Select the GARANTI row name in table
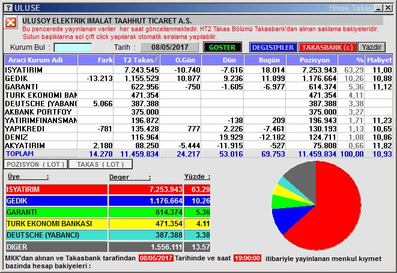This screenshot has width=397, height=273. tap(21, 87)
